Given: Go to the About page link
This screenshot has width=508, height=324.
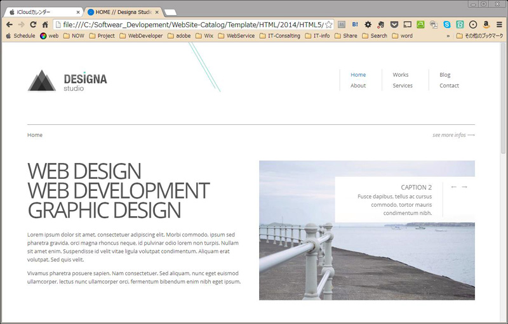Looking at the screenshot, I should (358, 86).
